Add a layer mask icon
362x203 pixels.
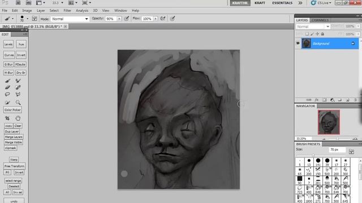point(324,100)
